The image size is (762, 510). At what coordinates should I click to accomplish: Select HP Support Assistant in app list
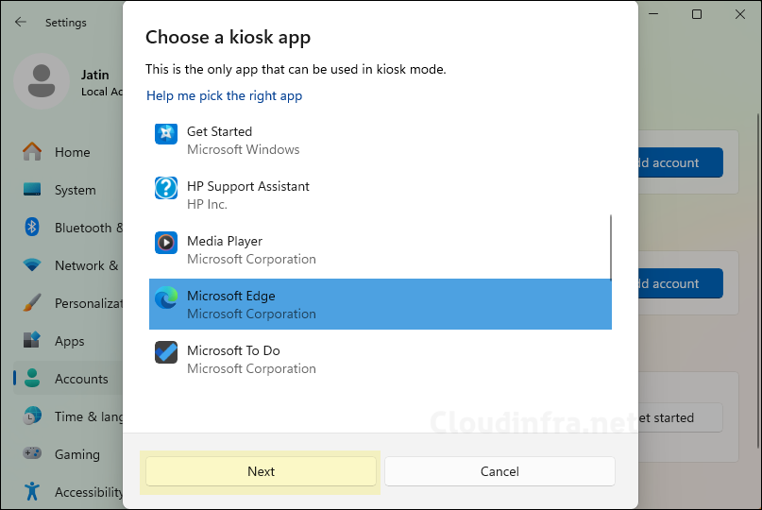[380, 195]
